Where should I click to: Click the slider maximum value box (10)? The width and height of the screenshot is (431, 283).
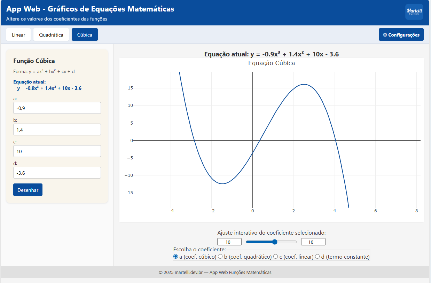tap(313, 242)
